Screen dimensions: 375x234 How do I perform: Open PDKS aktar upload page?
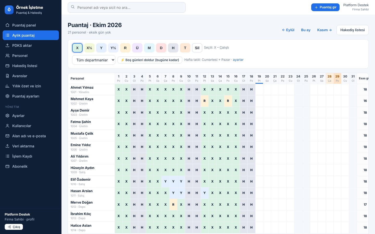[31, 45]
